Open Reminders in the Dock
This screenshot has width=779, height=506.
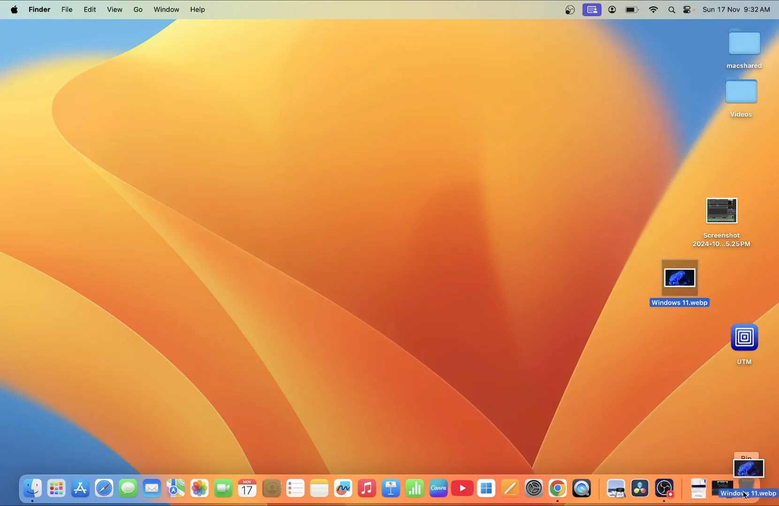295,489
